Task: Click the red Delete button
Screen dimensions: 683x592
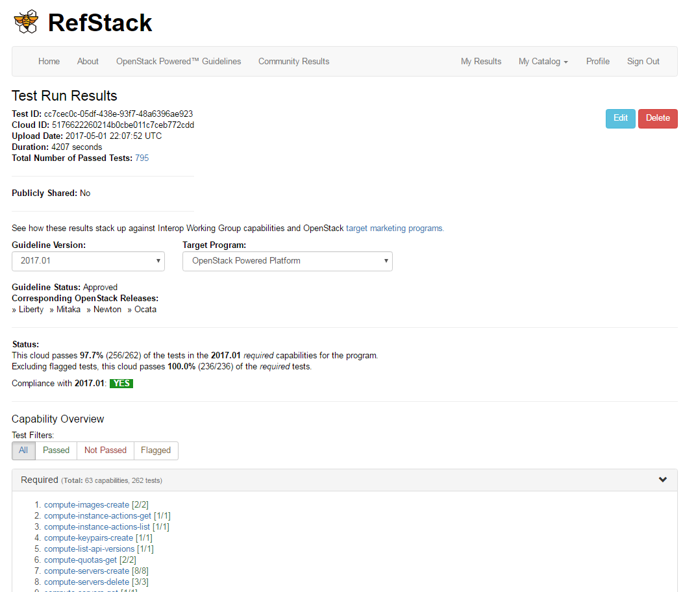Action: coord(658,119)
